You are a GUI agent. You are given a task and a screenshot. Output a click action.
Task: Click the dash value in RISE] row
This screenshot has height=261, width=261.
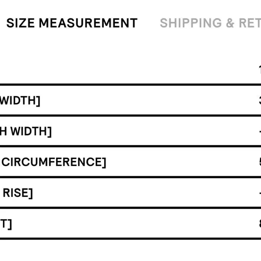[x=259, y=193]
